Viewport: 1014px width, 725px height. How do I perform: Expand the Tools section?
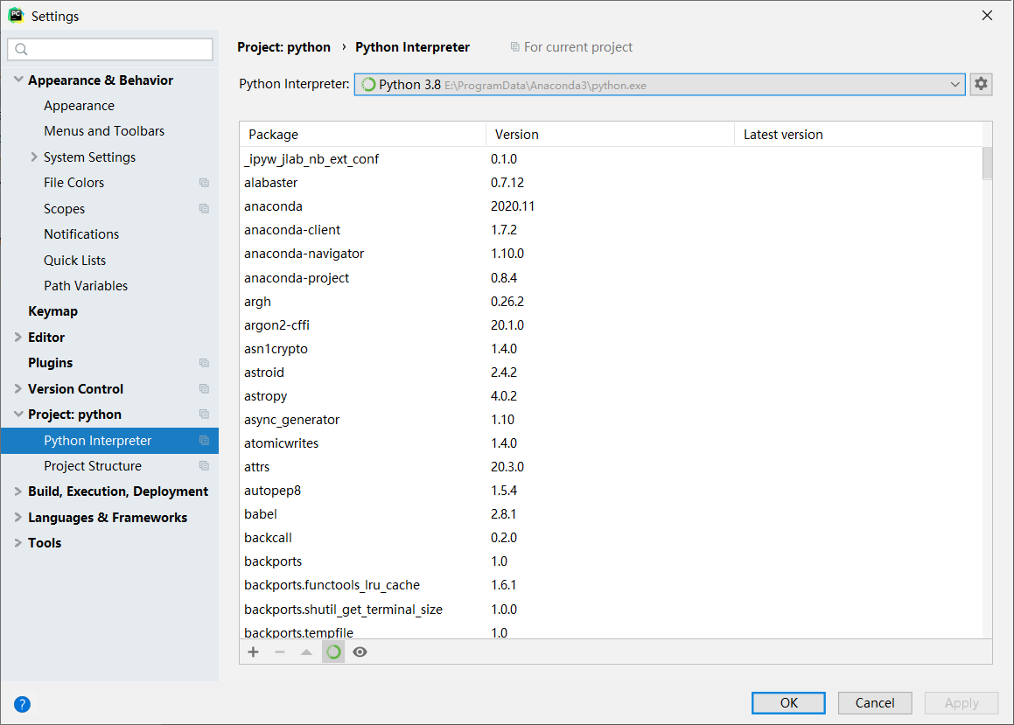tap(18, 543)
